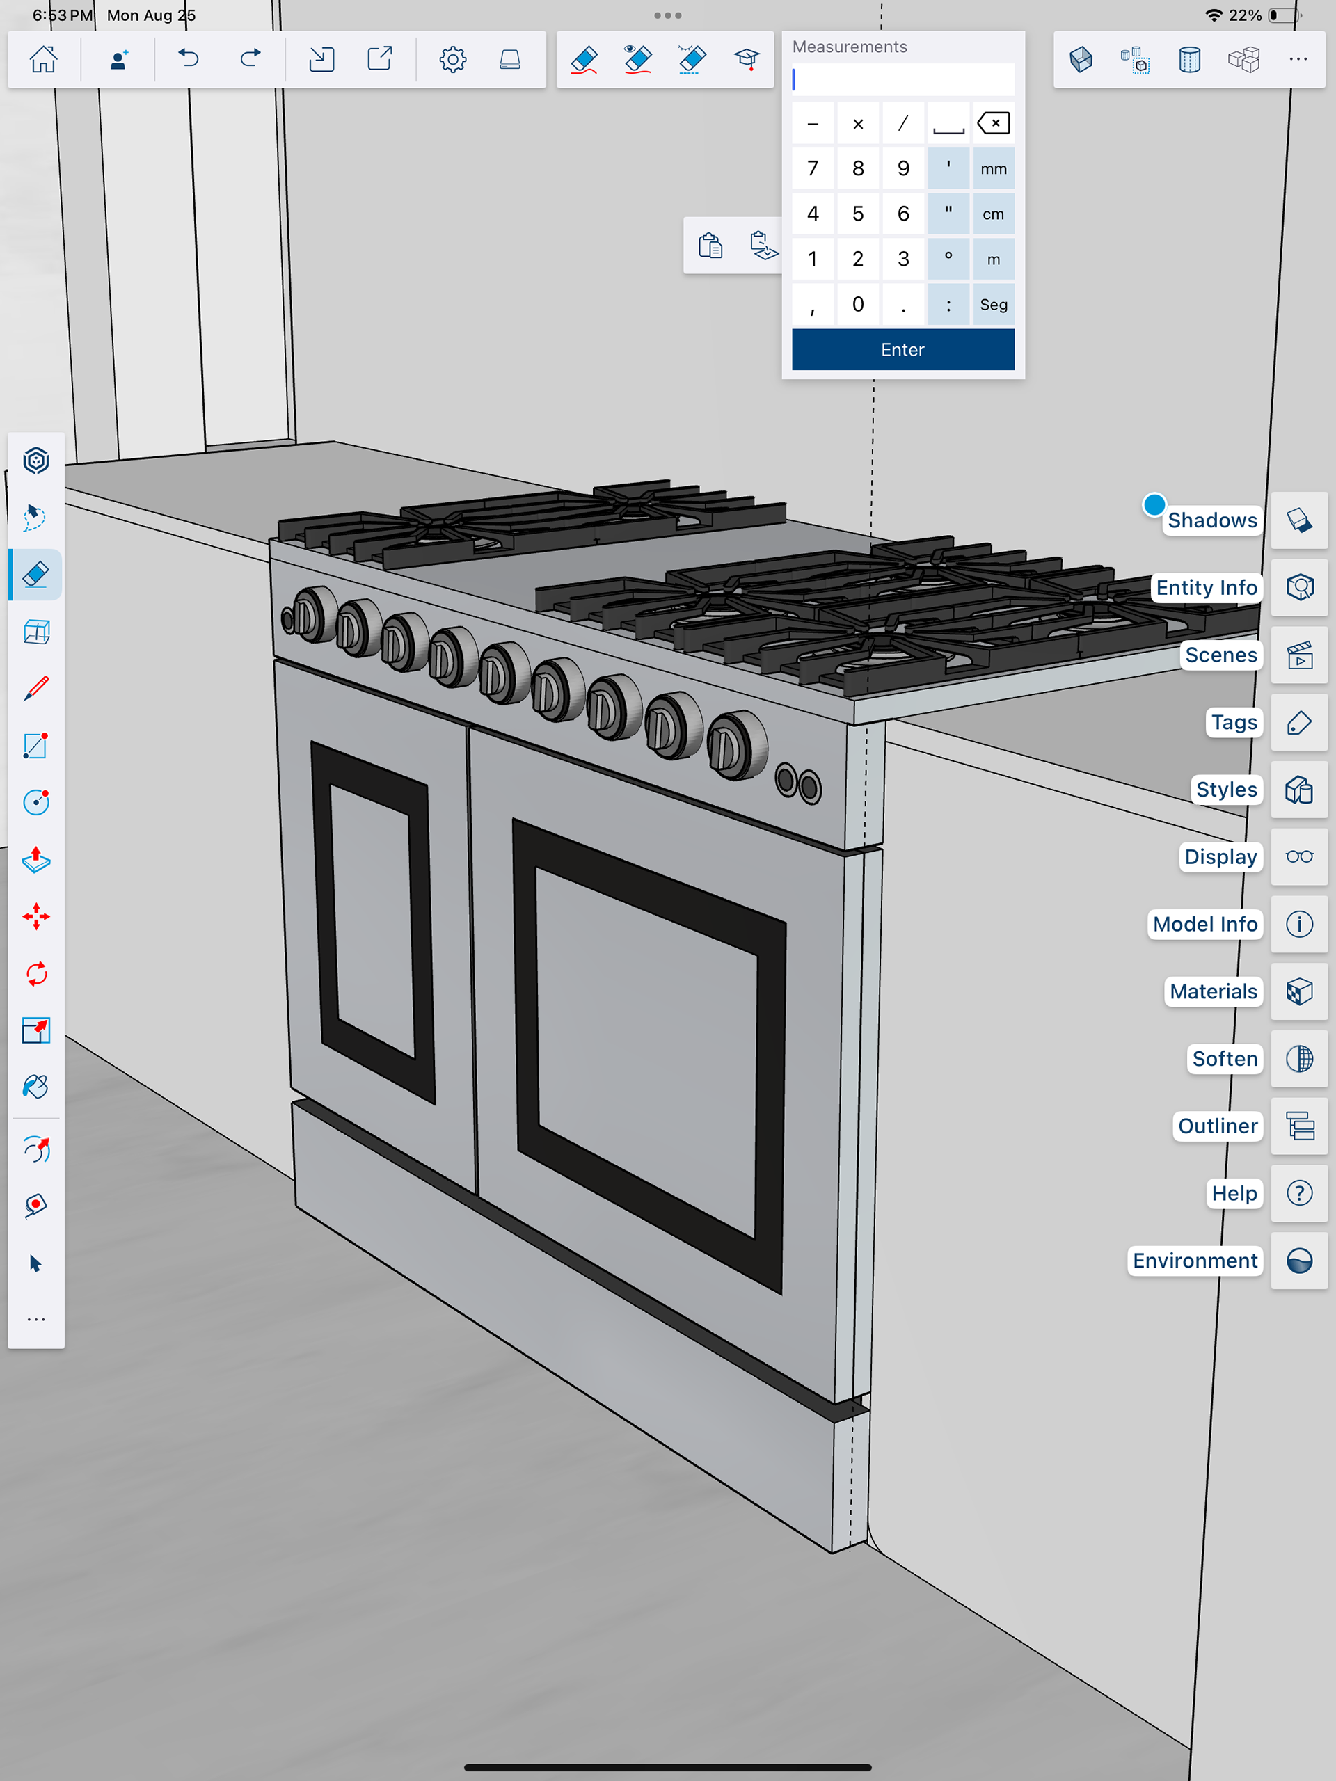
Task: Expand more tools in left toolbar
Action: 36,1319
